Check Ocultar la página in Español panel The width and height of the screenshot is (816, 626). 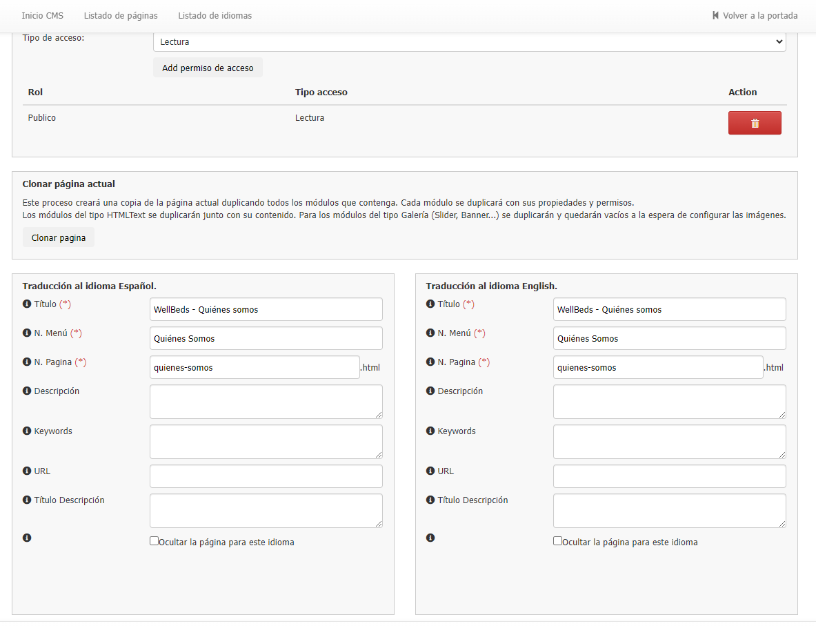pos(154,541)
